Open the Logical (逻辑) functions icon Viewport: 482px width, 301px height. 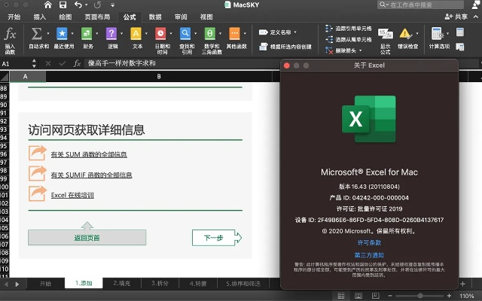tap(112, 38)
